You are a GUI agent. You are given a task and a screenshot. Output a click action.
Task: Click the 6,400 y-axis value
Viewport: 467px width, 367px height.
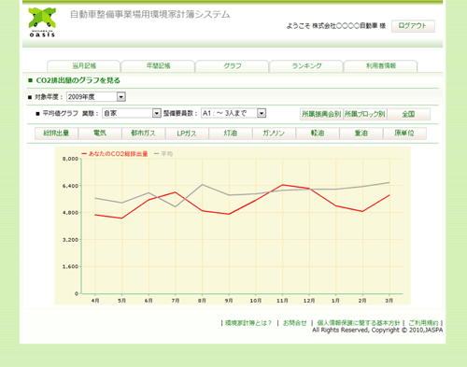pos(70,186)
